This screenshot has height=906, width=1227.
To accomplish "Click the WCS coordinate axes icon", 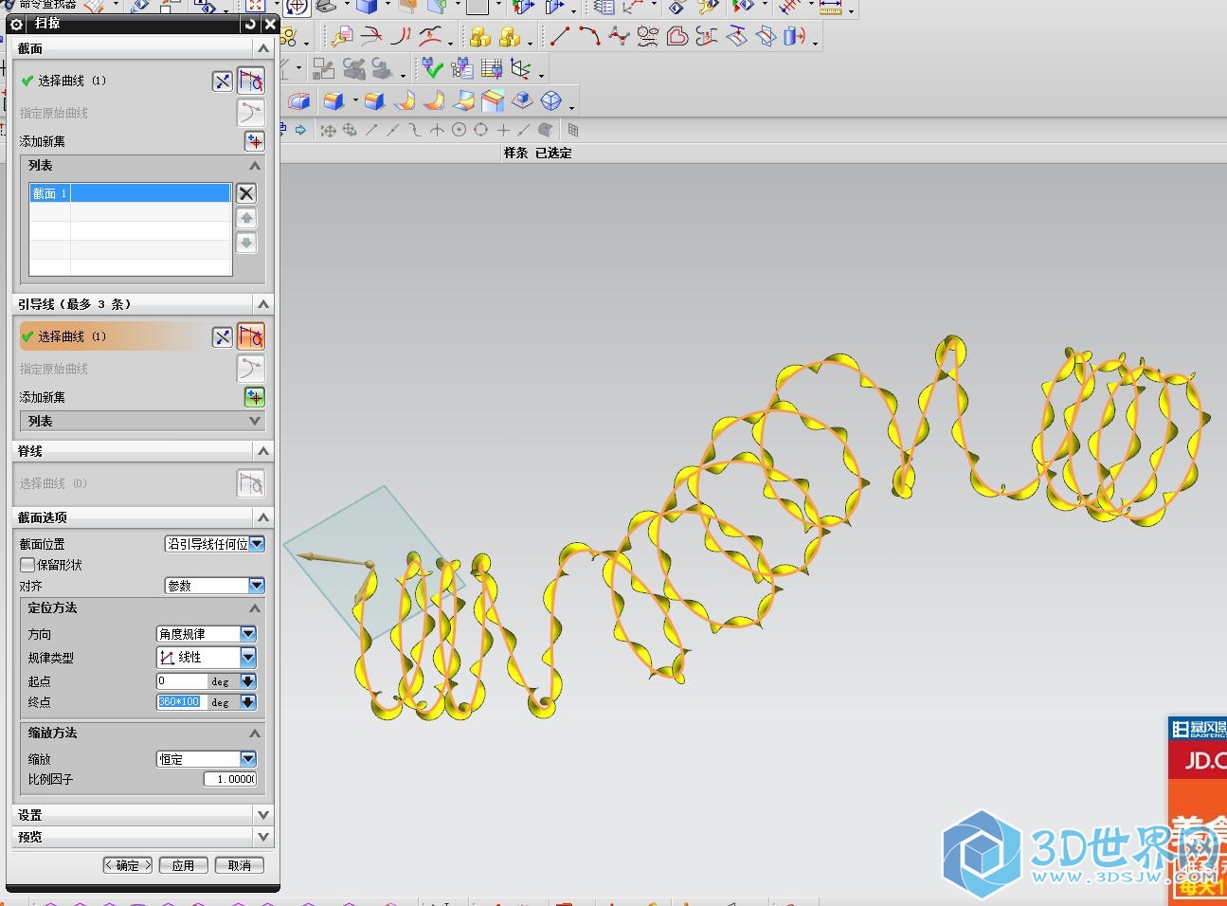I will (x=520, y=68).
